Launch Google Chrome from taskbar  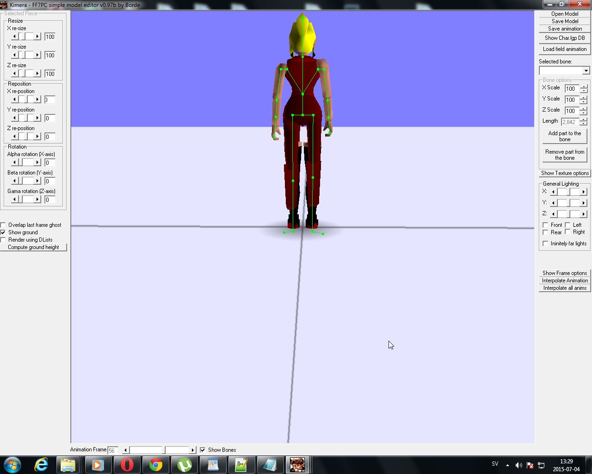(x=156, y=464)
